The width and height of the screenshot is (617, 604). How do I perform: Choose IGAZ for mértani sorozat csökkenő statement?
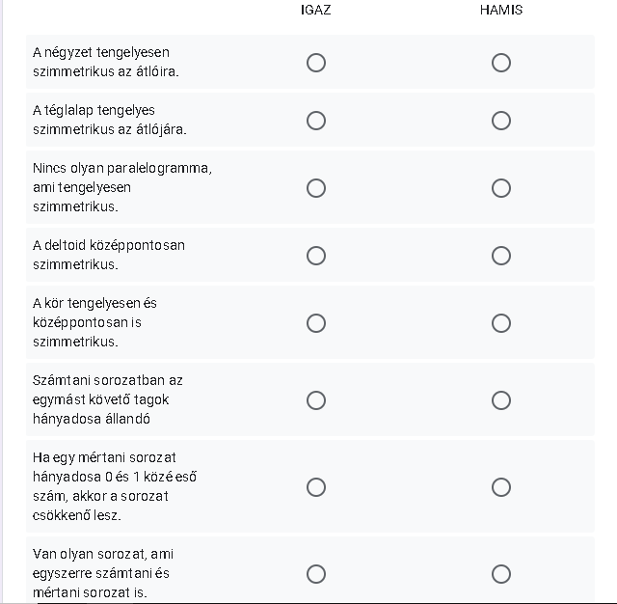316,487
